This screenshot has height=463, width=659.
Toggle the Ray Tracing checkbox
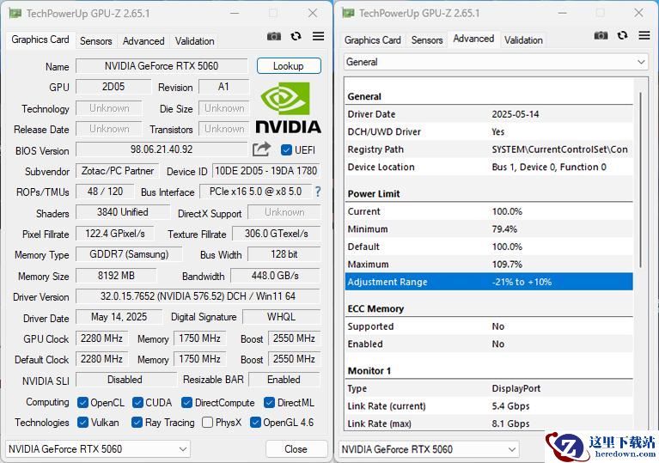pyautogui.click(x=137, y=423)
